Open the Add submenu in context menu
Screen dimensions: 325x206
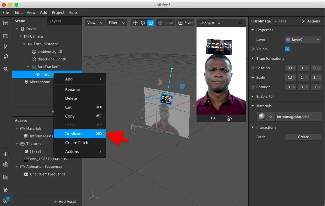tap(80, 79)
